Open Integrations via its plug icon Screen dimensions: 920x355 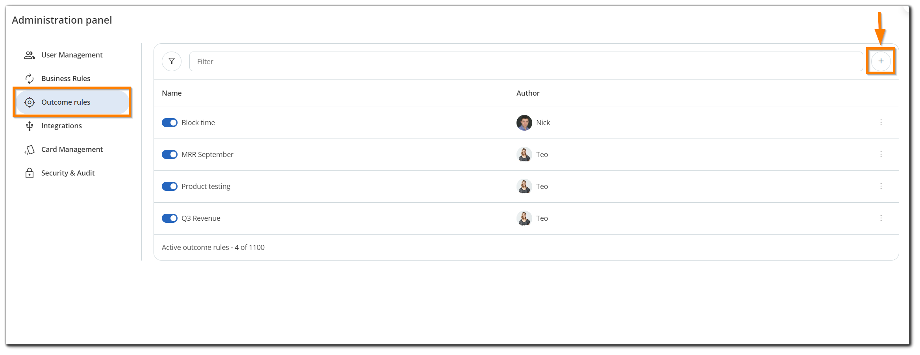pyautogui.click(x=30, y=126)
